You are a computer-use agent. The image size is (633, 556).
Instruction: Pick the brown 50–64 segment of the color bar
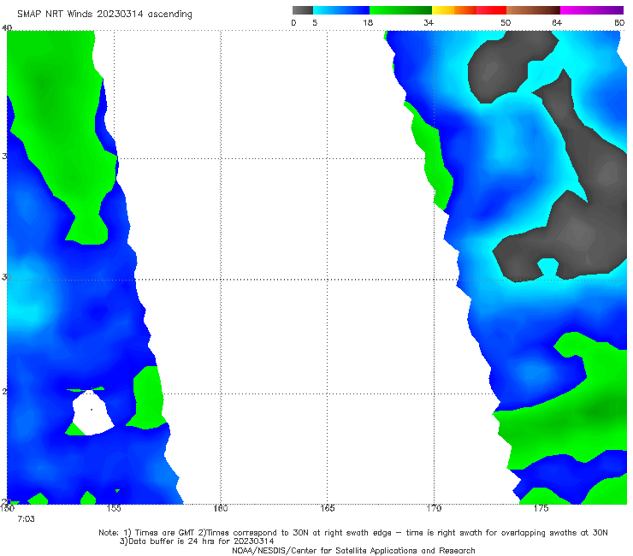[533, 10]
